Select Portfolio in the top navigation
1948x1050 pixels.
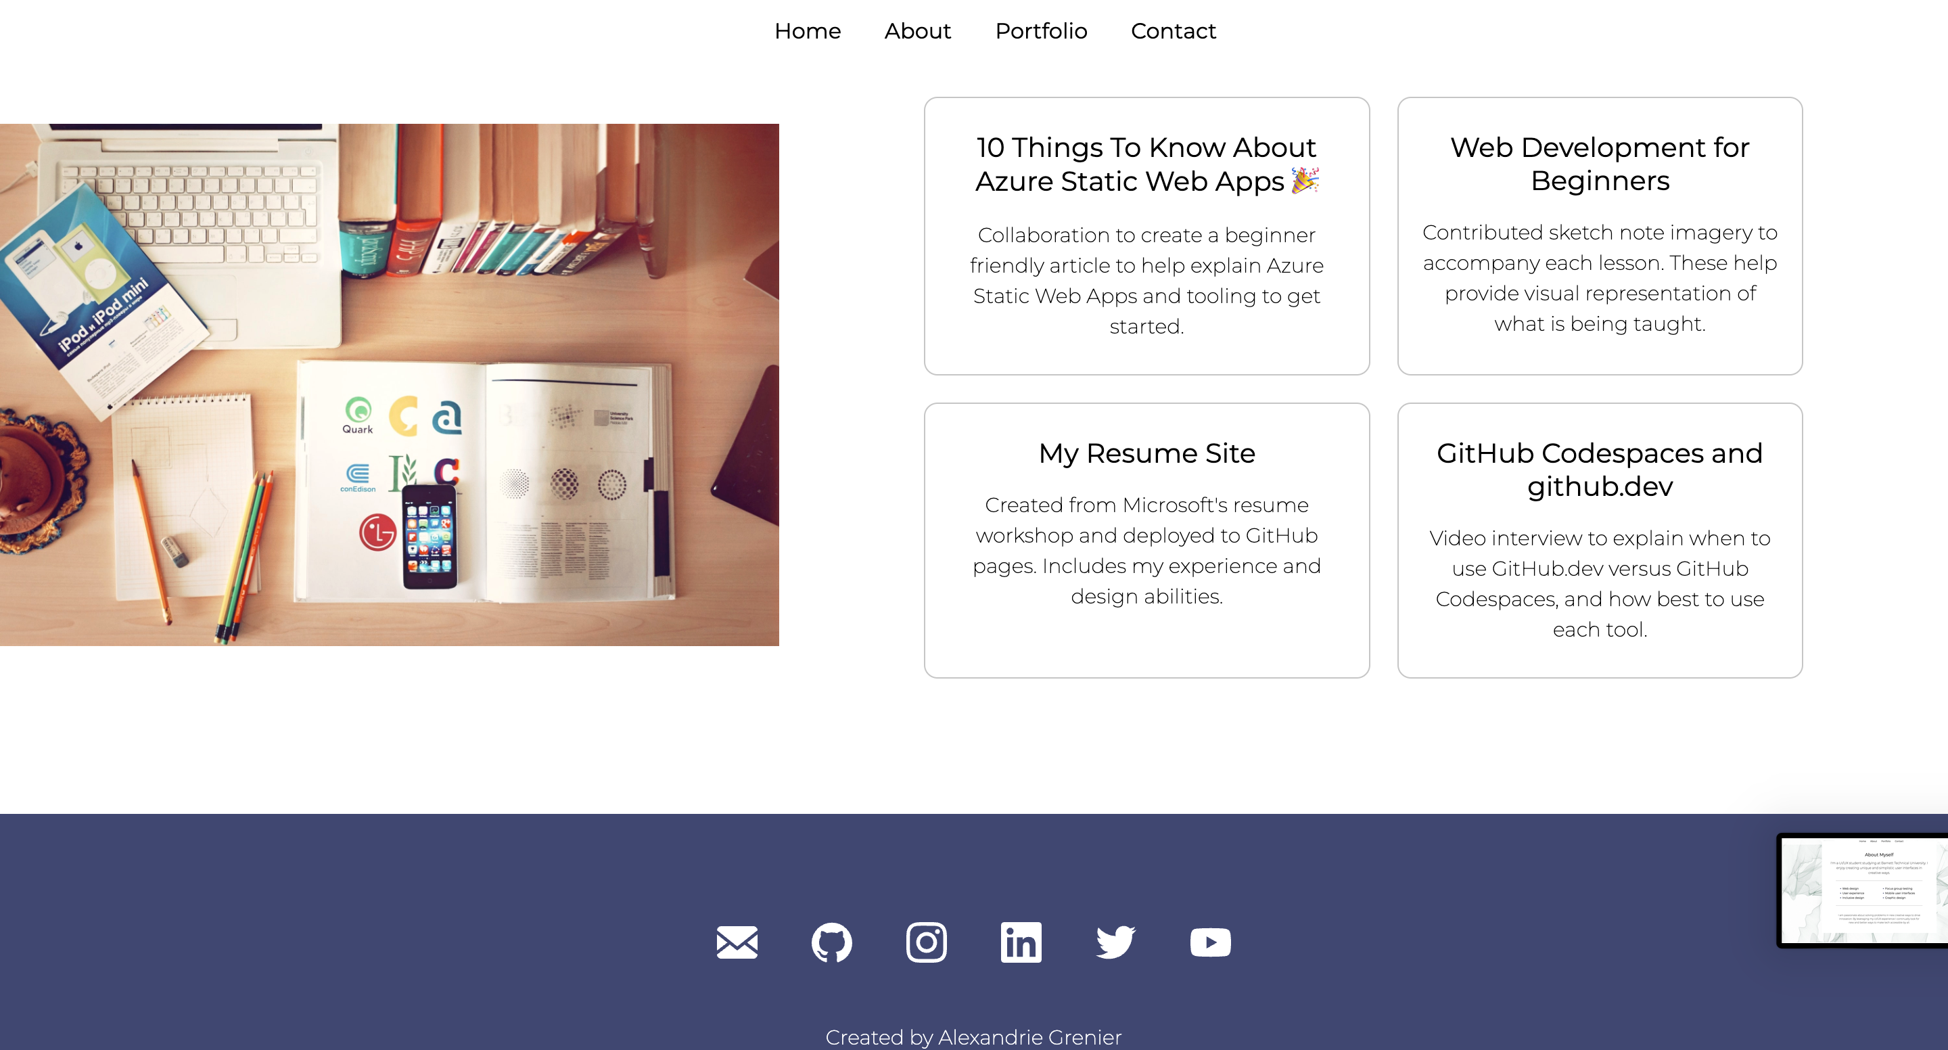[1040, 31]
